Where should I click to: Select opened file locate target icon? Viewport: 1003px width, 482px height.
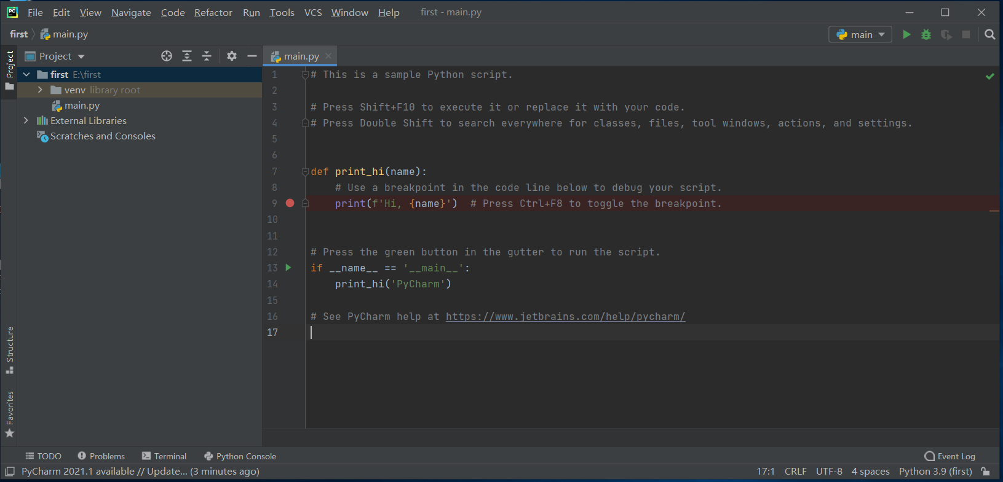tap(167, 56)
